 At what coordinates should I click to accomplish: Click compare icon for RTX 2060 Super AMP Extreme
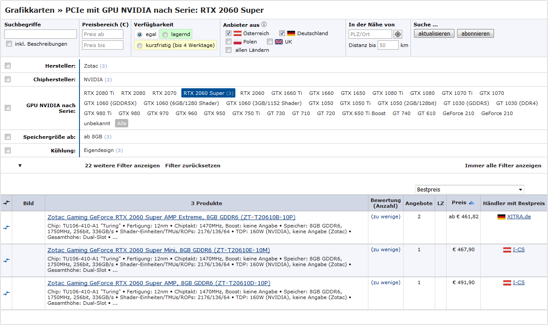tap(6, 227)
